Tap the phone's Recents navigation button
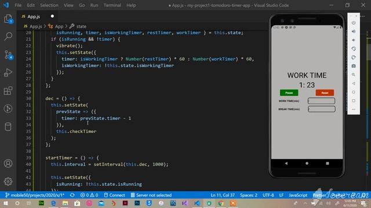 click(x=328, y=163)
